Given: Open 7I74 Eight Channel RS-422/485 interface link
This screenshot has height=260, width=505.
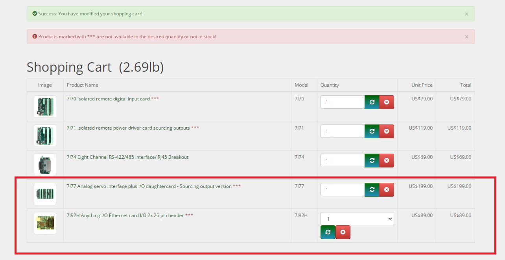Looking at the screenshot, I should (127, 157).
